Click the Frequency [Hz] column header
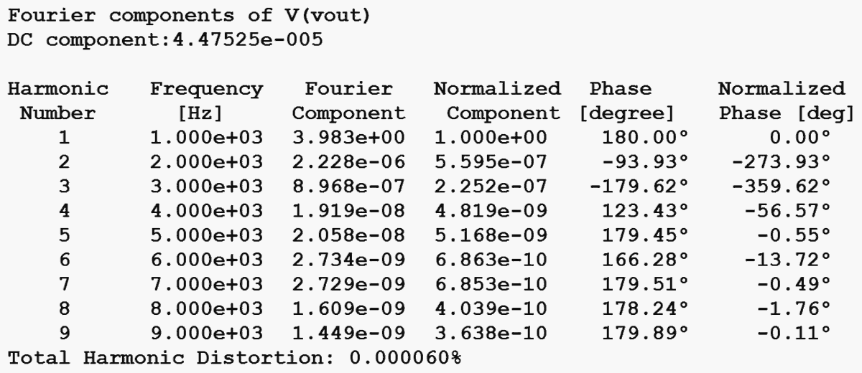The height and width of the screenshot is (373, 862). pyautogui.click(x=206, y=101)
